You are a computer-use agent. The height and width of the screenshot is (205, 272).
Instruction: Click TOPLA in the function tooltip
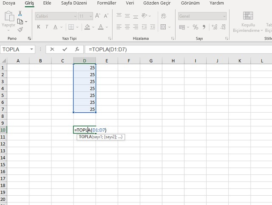[85, 137]
